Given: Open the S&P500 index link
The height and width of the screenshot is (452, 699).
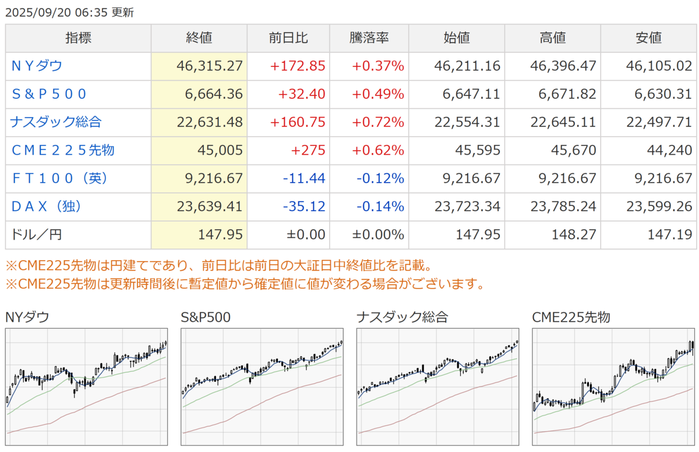Looking at the screenshot, I should pos(49,94).
